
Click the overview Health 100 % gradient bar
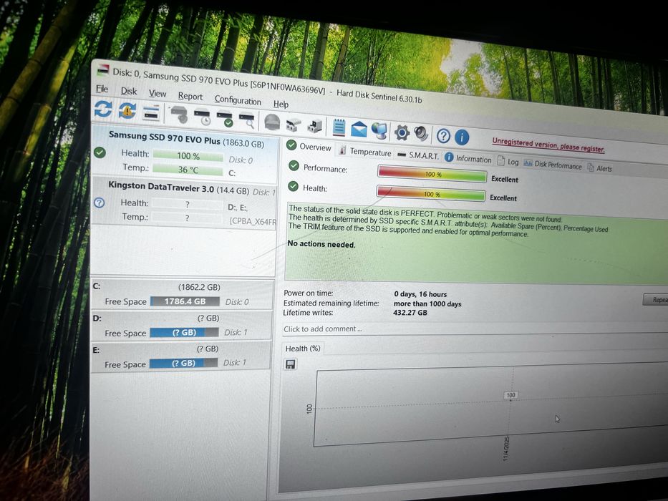(431, 193)
